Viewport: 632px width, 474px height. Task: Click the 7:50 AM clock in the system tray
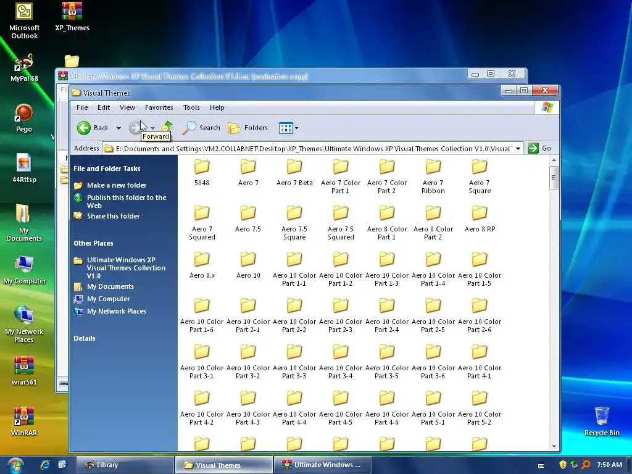point(609,465)
